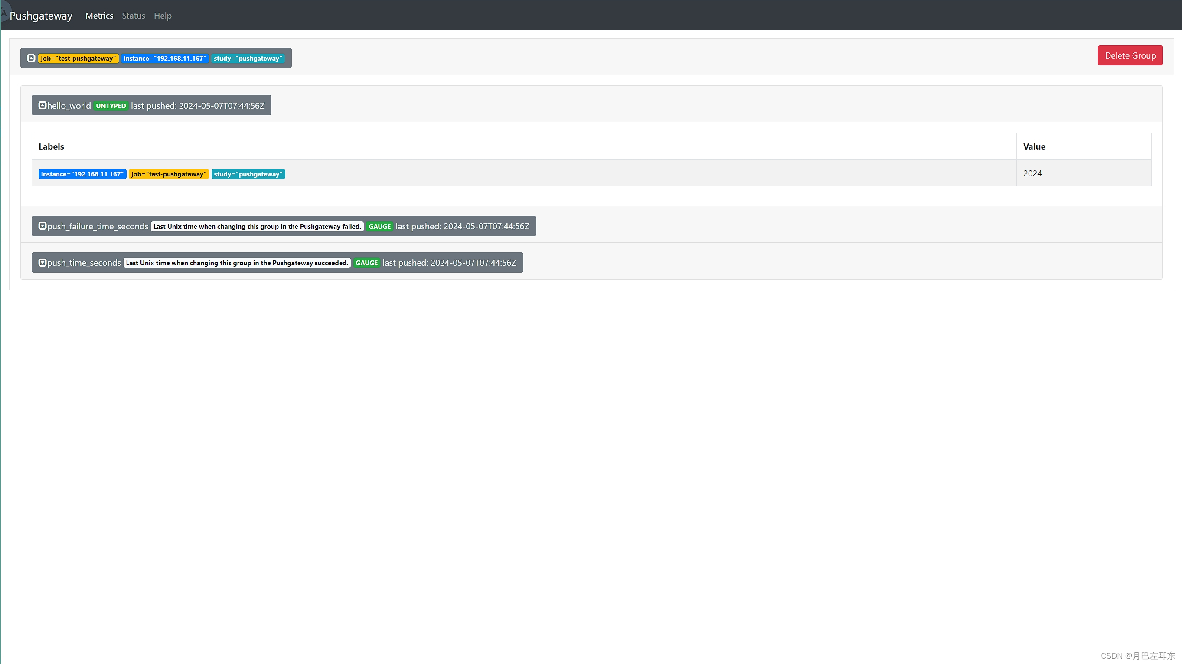Click the push_failure_time_seconds metric name
Image resolution: width=1182 pixels, height=664 pixels.
(x=98, y=227)
